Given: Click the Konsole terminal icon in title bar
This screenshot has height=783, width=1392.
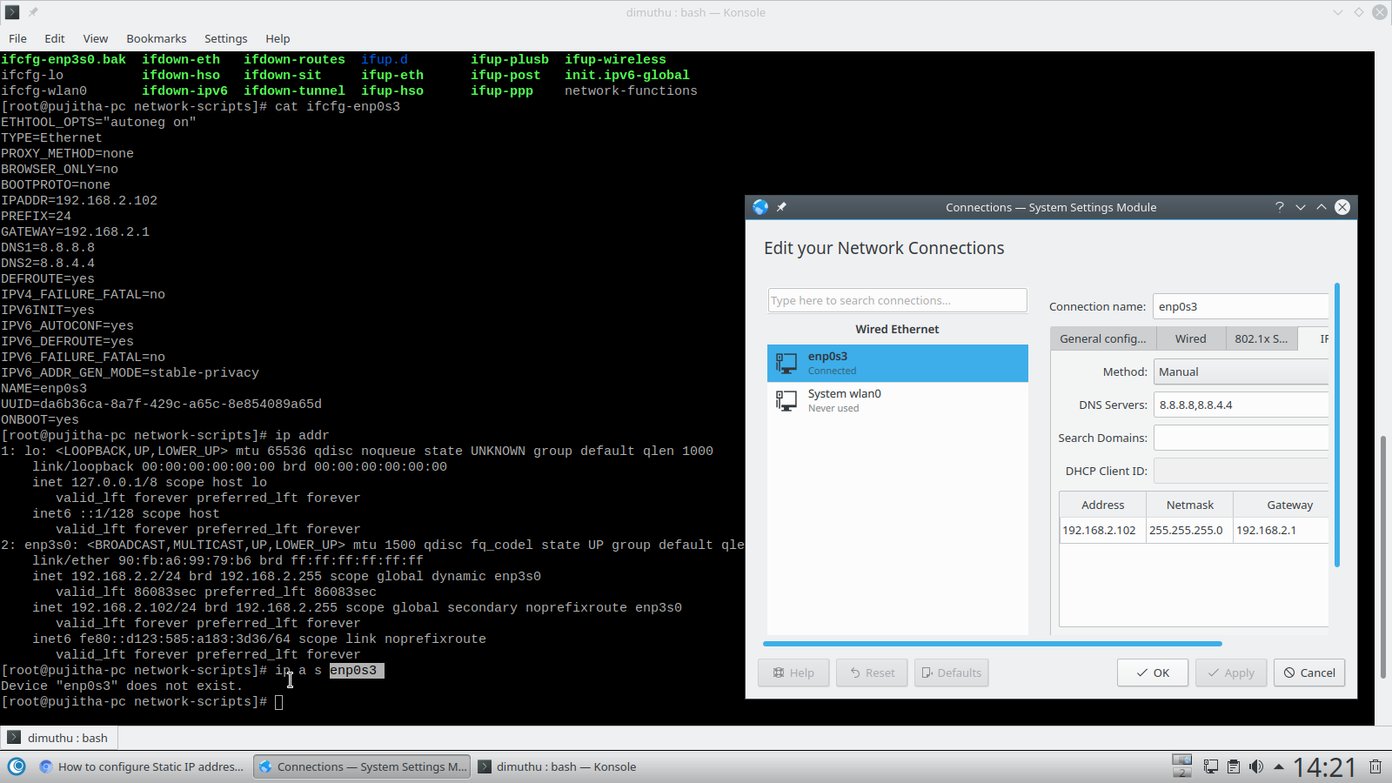Looking at the screenshot, I should pos(12,12).
